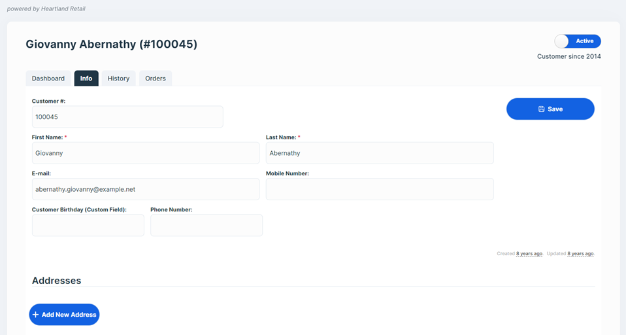Click the Giovanny Abernathy (#100045) heading

pos(111,44)
